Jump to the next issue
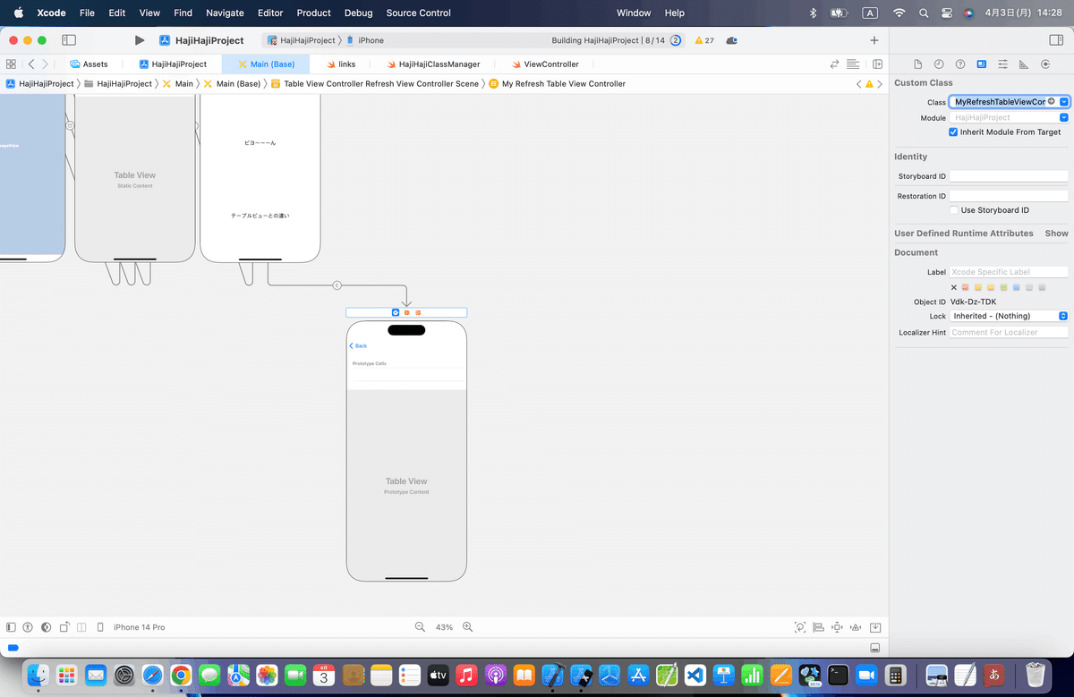The width and height of the screenshot is (1074, 697). coord(882,84)
